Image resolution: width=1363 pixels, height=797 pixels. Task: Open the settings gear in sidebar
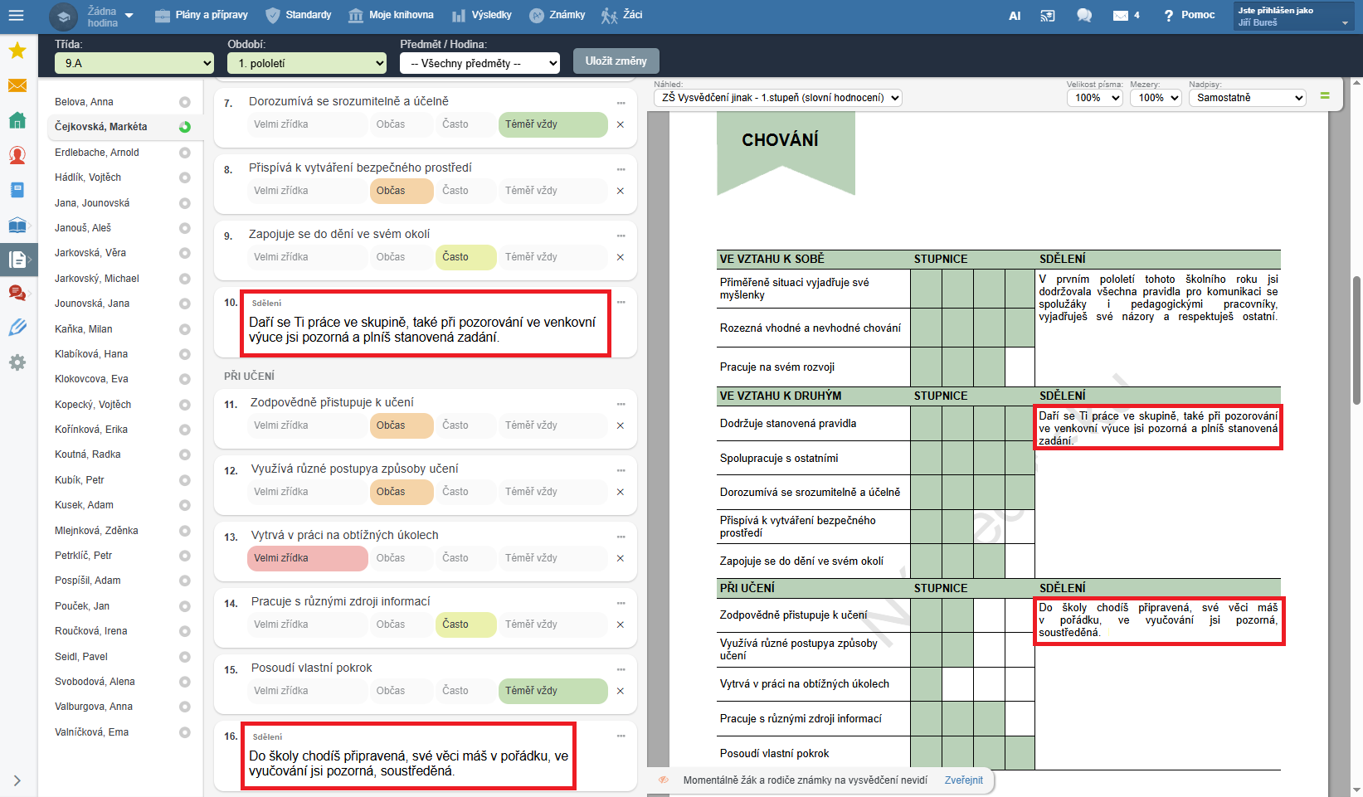[x=17, y=362]
